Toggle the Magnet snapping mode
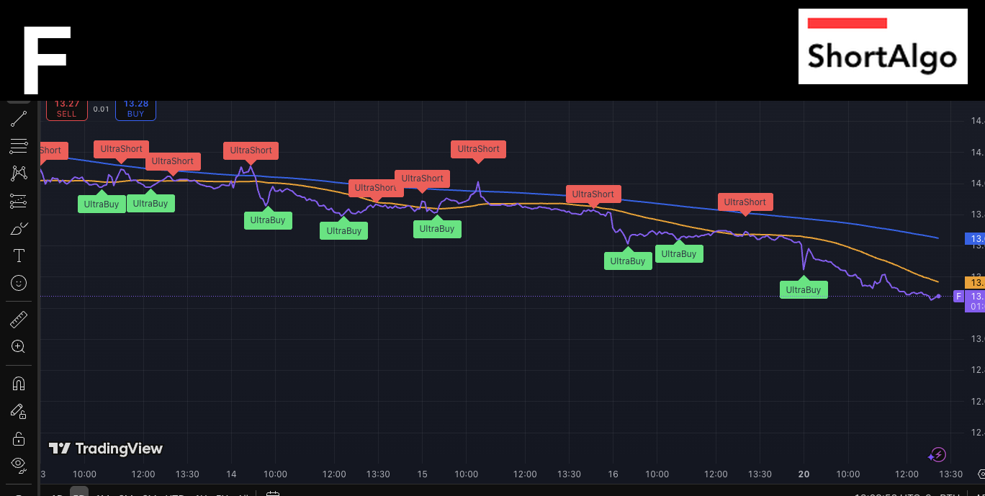The width and height of the screenshot is (985, 496). pos(19,384)
